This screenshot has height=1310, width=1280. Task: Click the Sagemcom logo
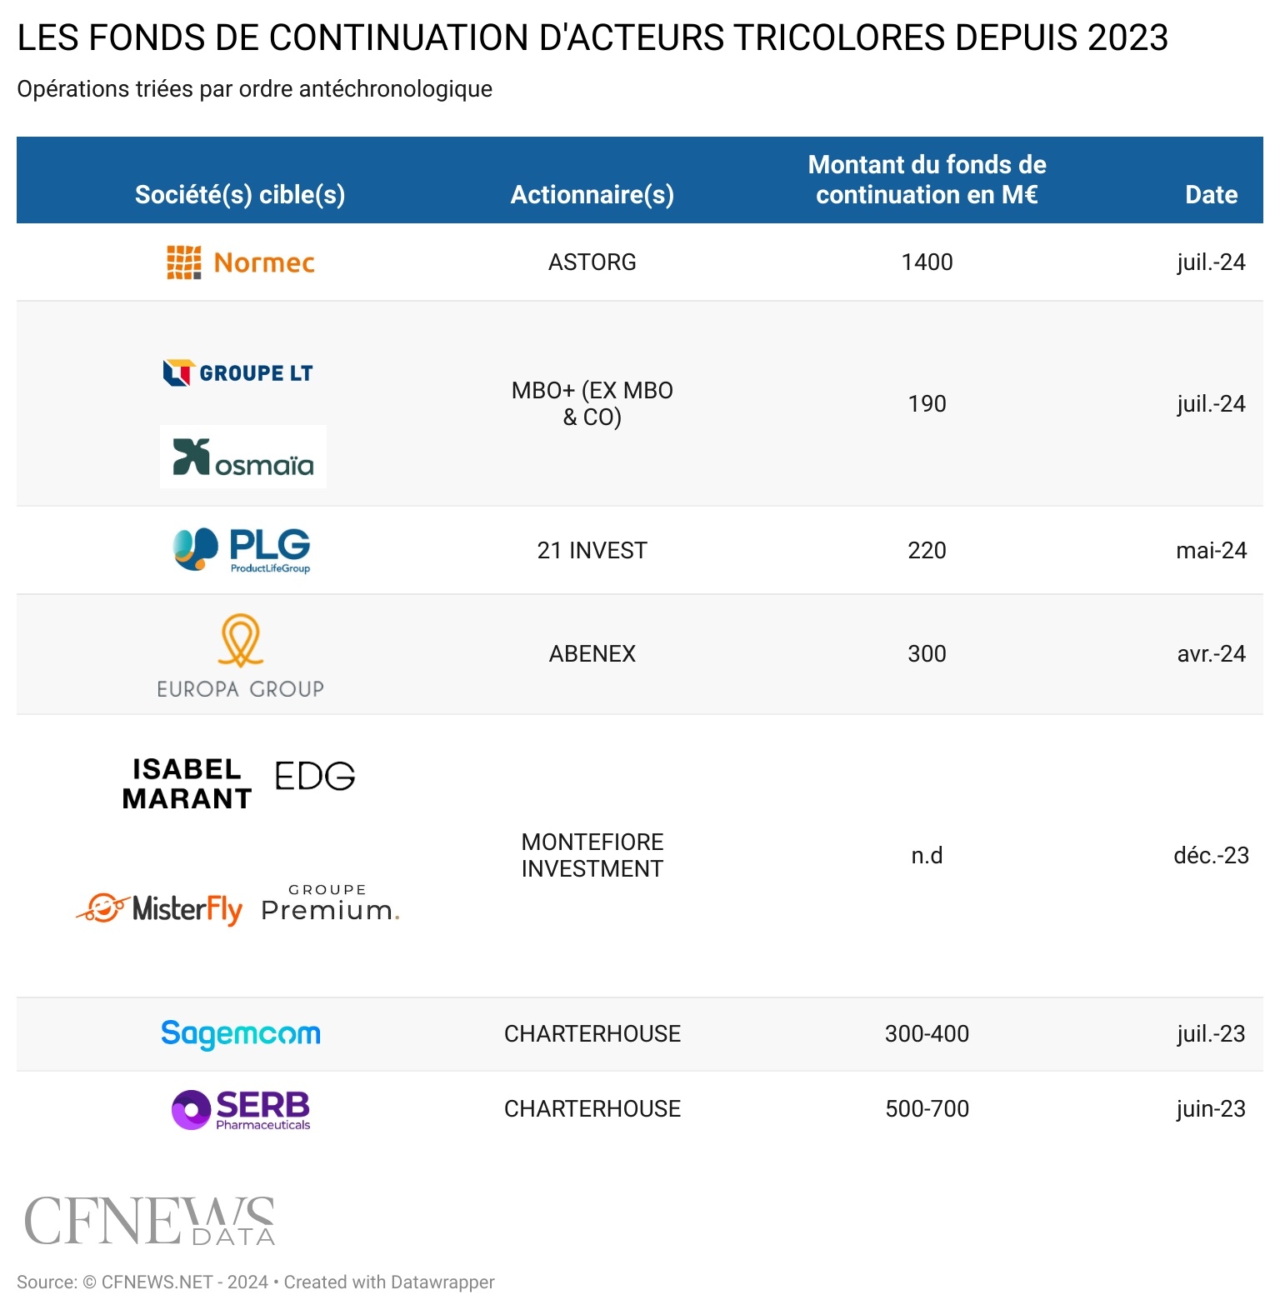[240, 1034]
